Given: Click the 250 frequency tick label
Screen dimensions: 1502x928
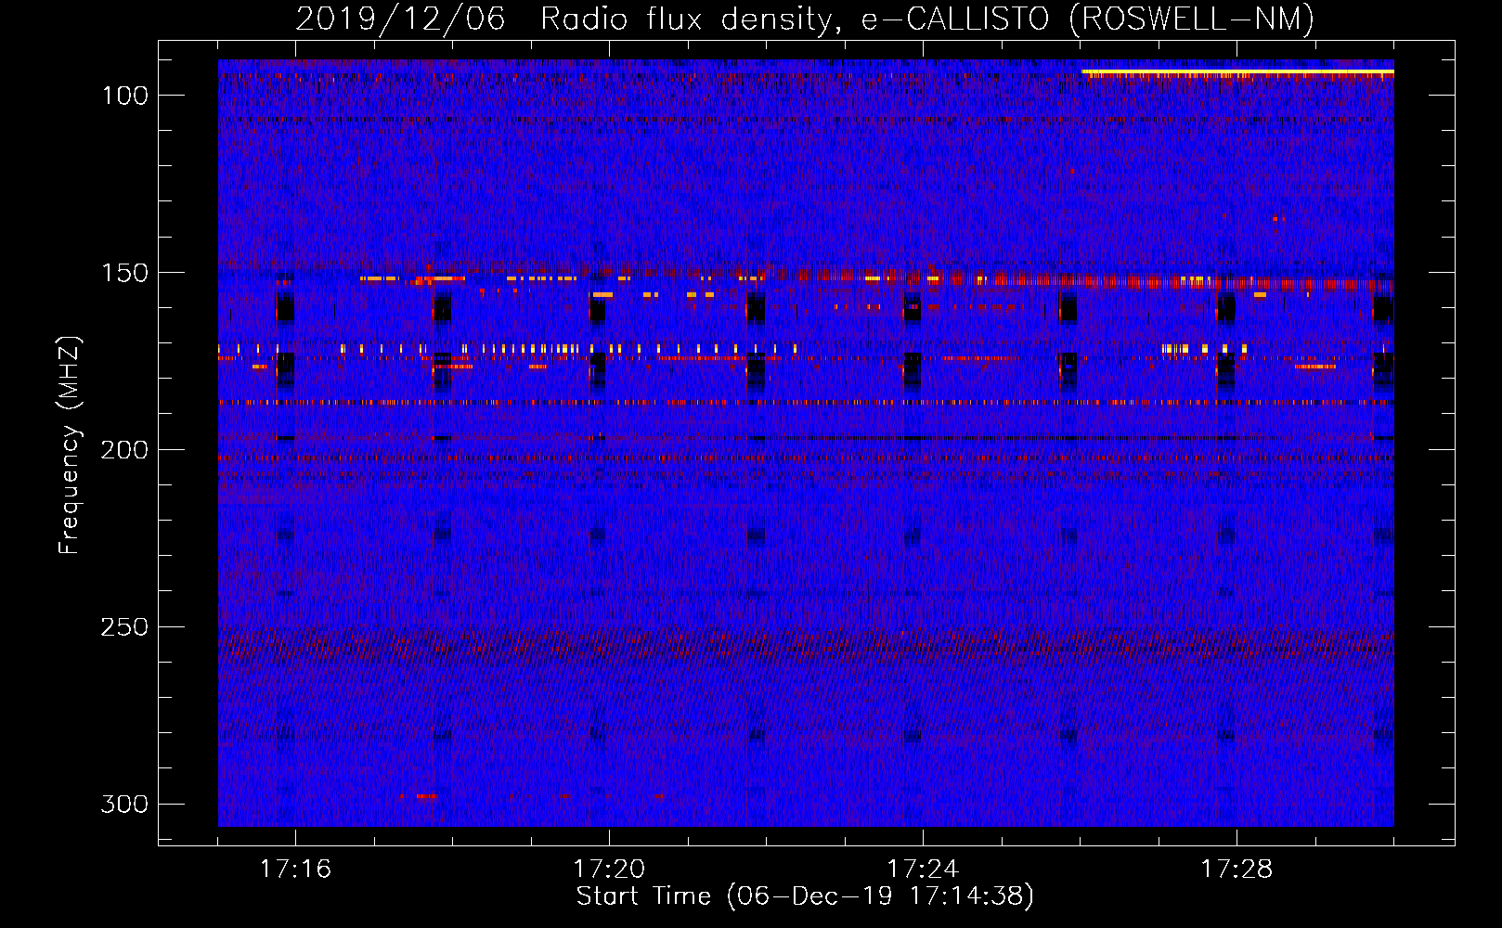Looking at the screenshot, I should (124, 627).
